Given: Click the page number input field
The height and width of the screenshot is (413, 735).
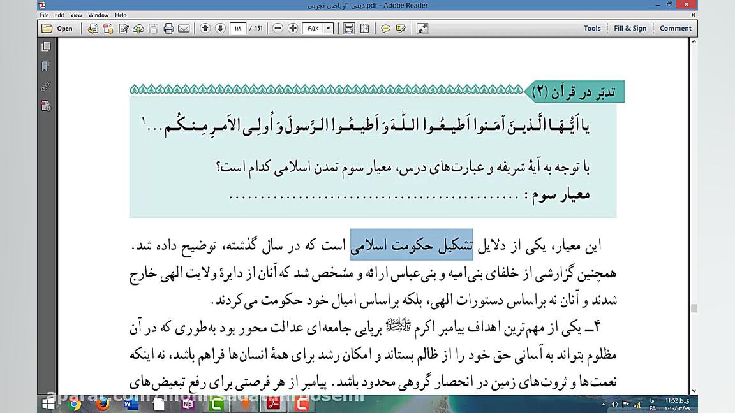Looking at the screenshot, I should [238, 29].
